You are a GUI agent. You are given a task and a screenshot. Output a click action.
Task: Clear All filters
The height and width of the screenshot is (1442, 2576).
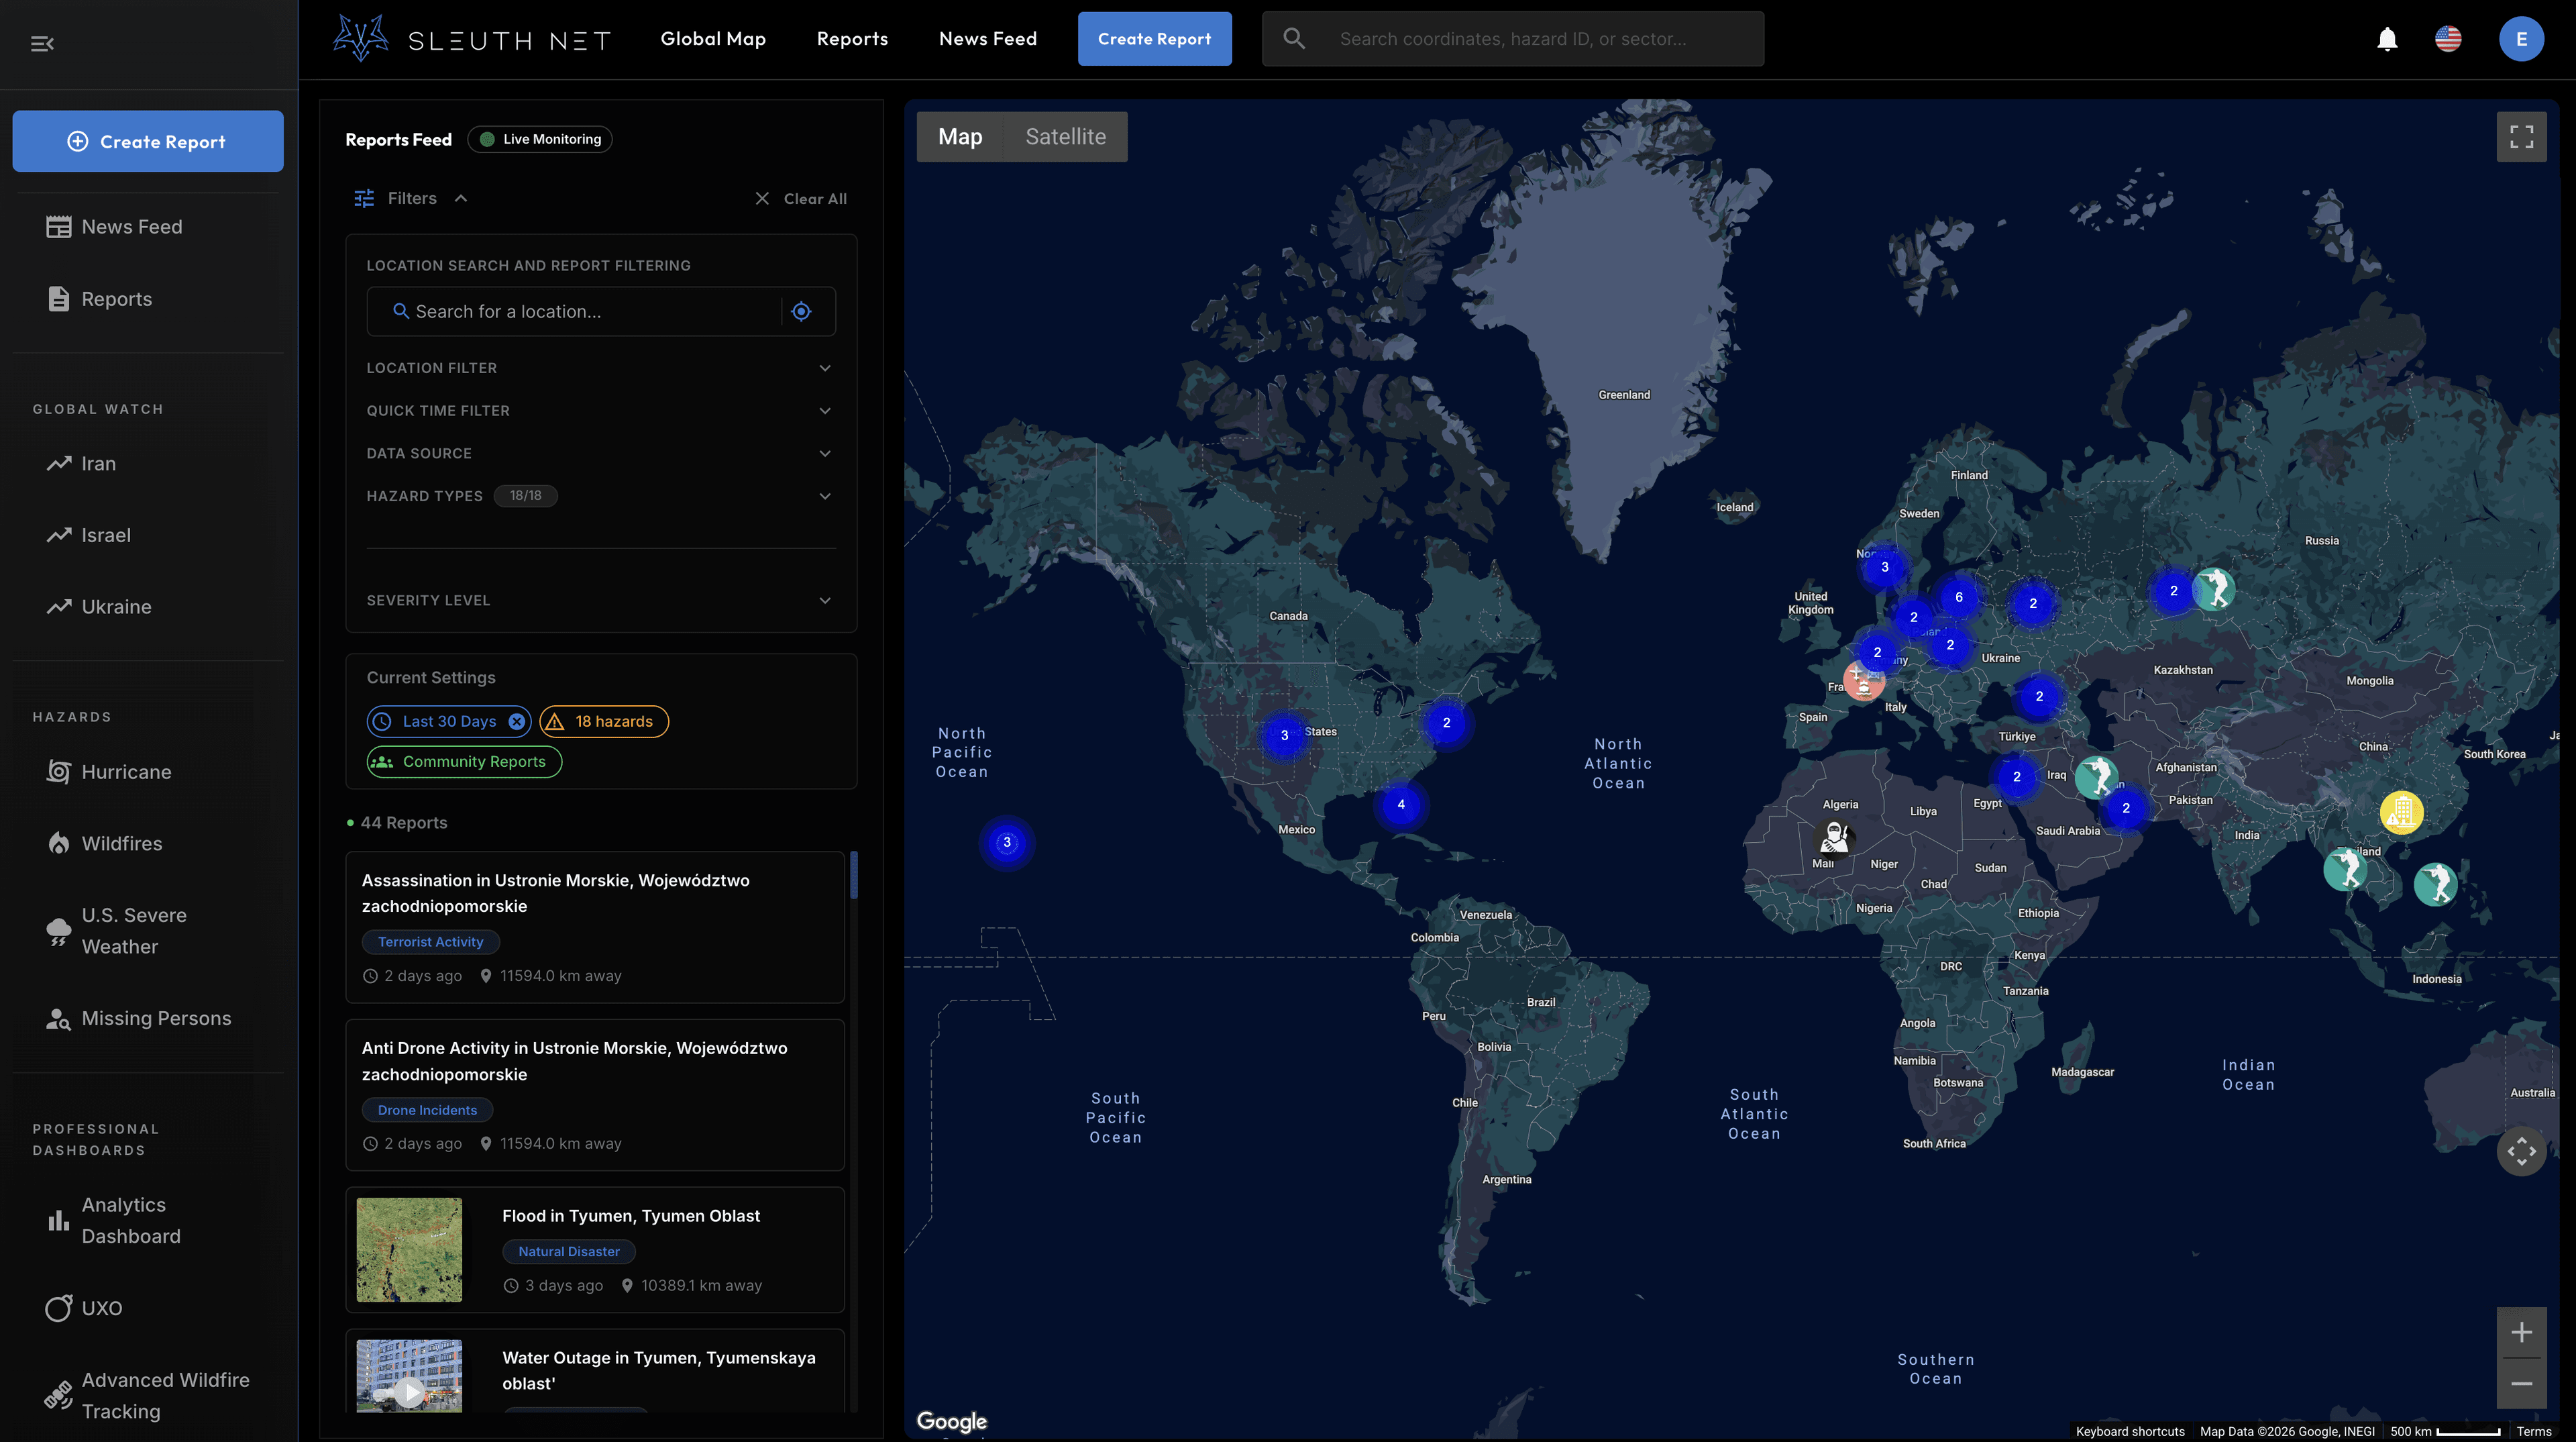pyautogui.click(x=800, y=199)
